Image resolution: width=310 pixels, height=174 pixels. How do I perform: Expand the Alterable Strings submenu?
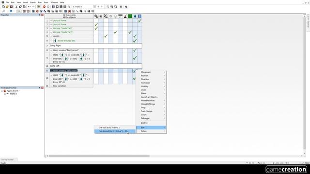point(151,104)
